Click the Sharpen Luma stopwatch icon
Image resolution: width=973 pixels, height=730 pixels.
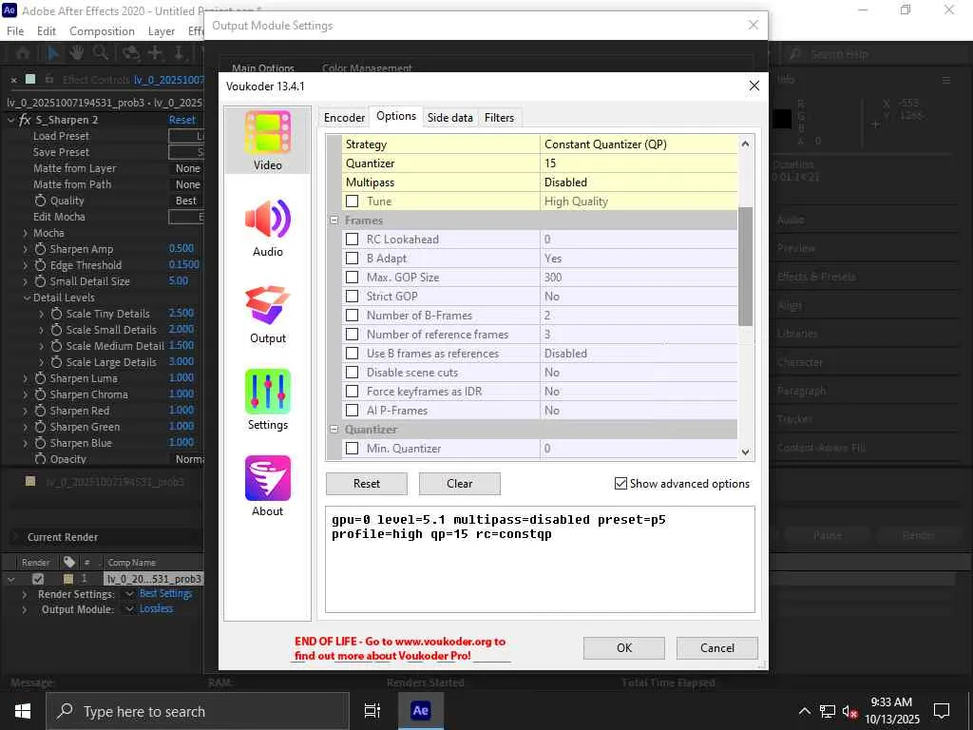(x=40, y=378)
